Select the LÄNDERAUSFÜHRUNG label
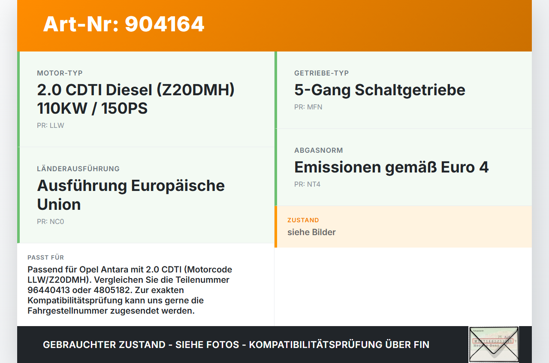Image resolution: width=549 pixels, height=363 pixels. pos(78,169)
